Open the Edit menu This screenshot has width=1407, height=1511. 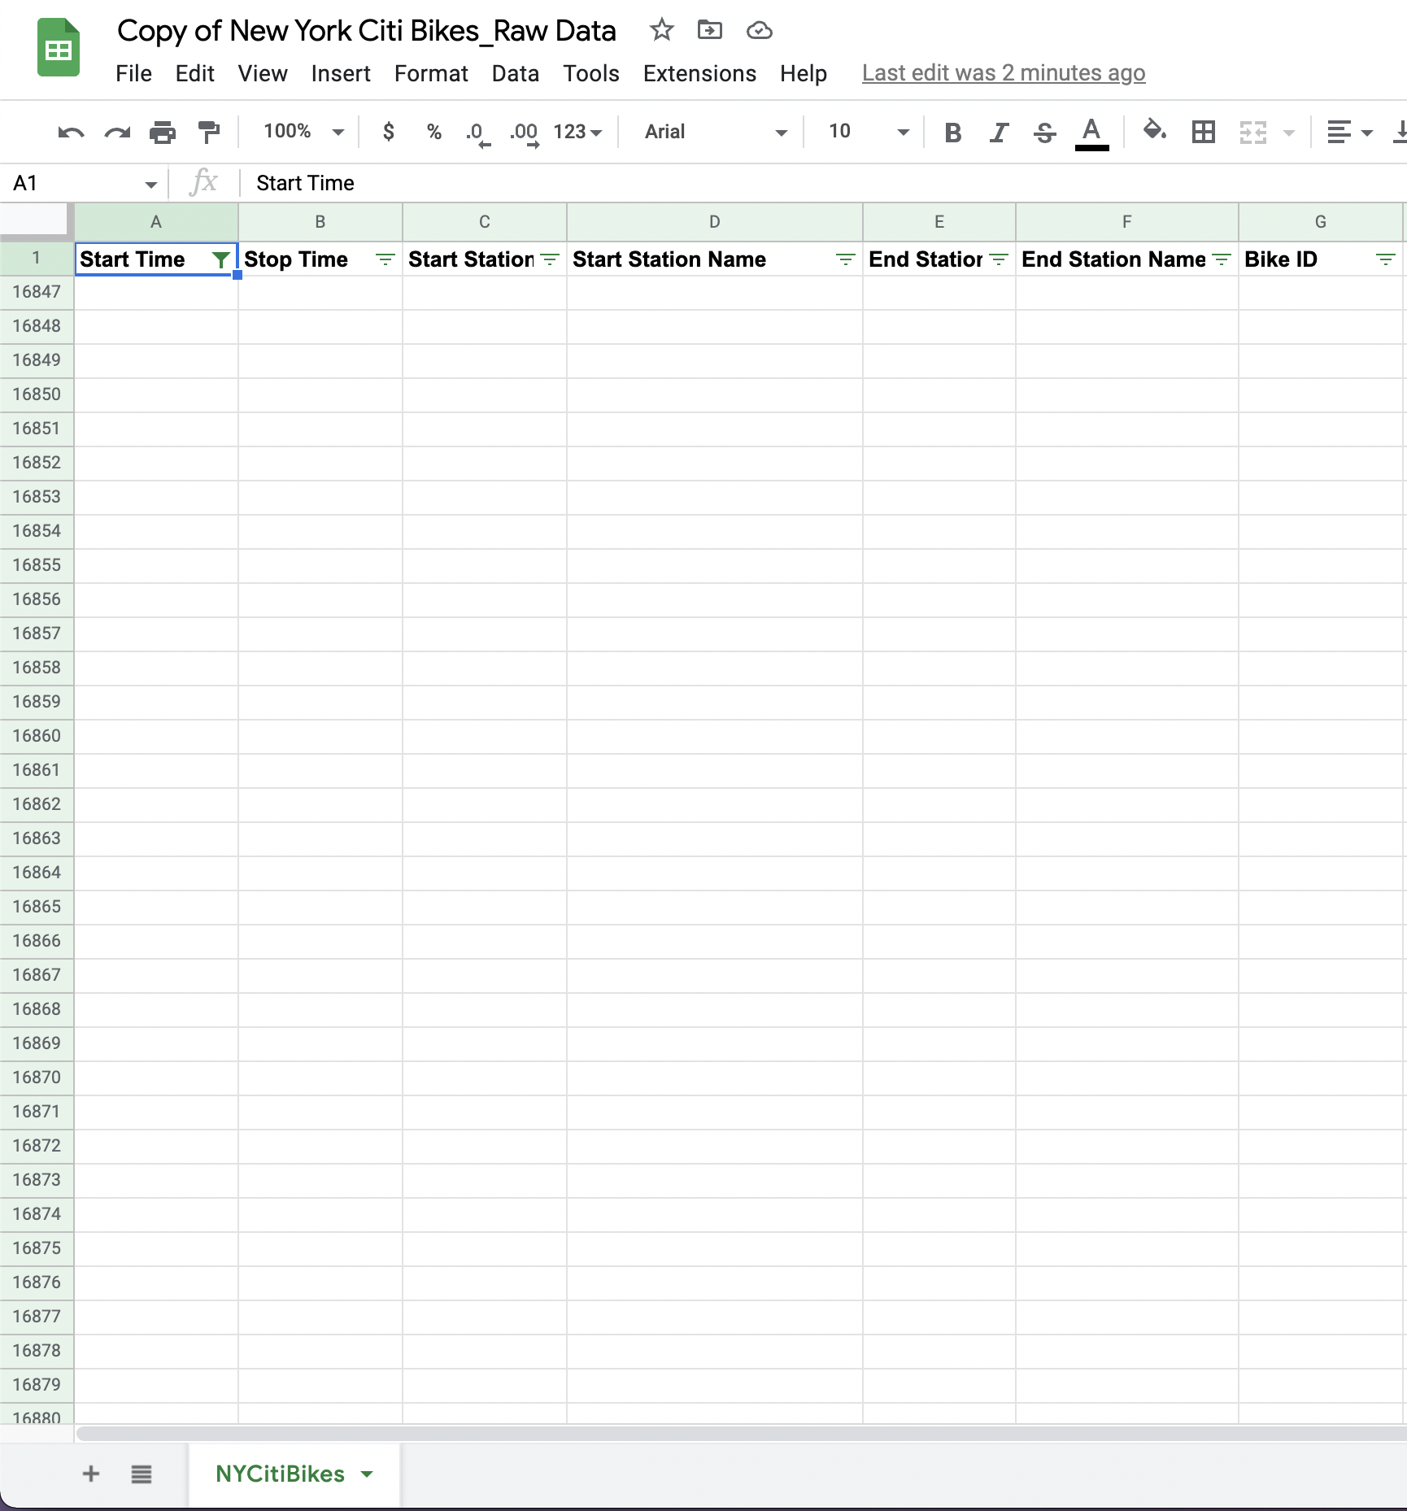click(x=194, y=73)
